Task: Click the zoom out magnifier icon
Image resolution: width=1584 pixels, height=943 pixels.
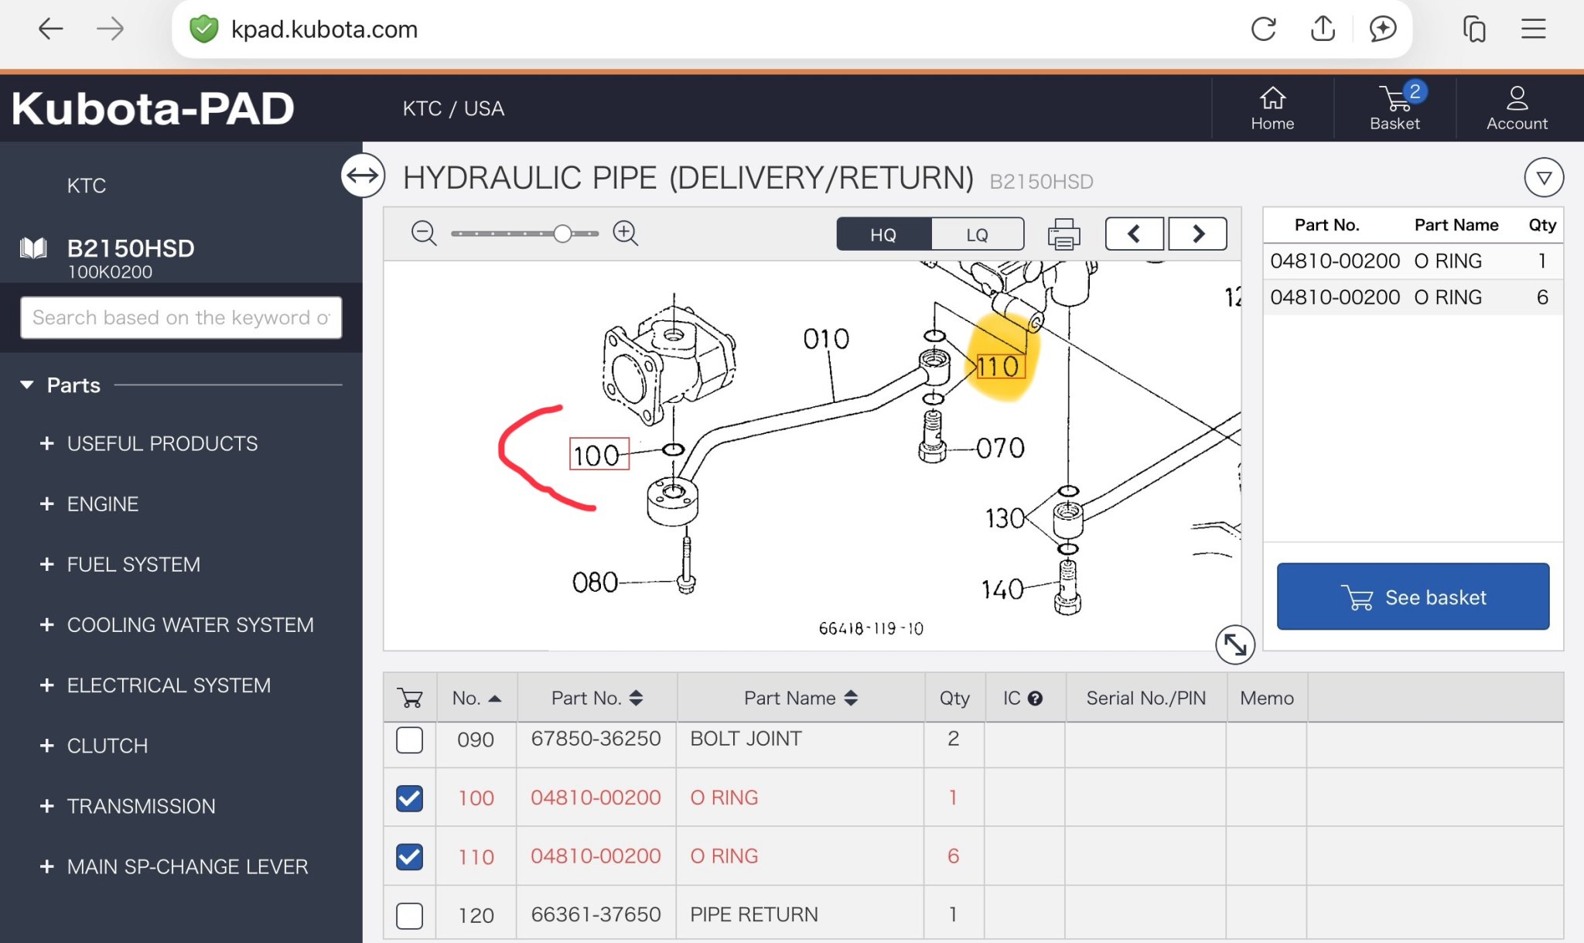Action: click(423, 233)
